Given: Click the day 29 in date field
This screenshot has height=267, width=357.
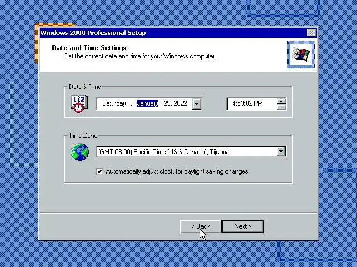Looking at the screenshot, I should (167, 103).
